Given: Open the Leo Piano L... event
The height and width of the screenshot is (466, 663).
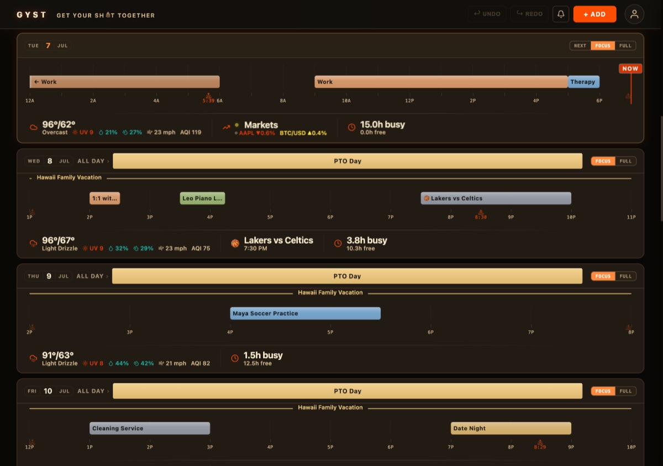Looking at the screenshot, I should tap(202, 198).
